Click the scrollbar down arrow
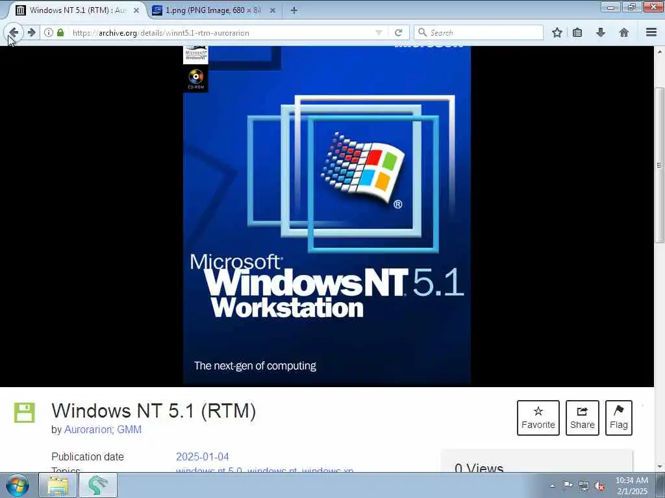Screen dimensions: 665x498 click(659, 466)
